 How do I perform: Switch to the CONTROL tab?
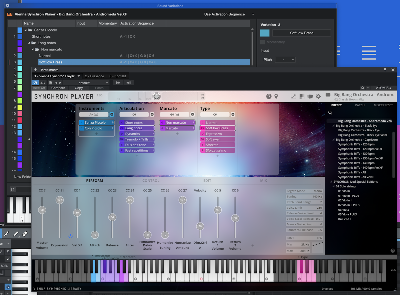(x=151, y=181)
